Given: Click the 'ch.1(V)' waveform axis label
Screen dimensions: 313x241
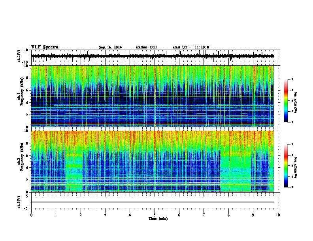Looking at the screenshot, I should pyautogui.click(x=19, y=56).
